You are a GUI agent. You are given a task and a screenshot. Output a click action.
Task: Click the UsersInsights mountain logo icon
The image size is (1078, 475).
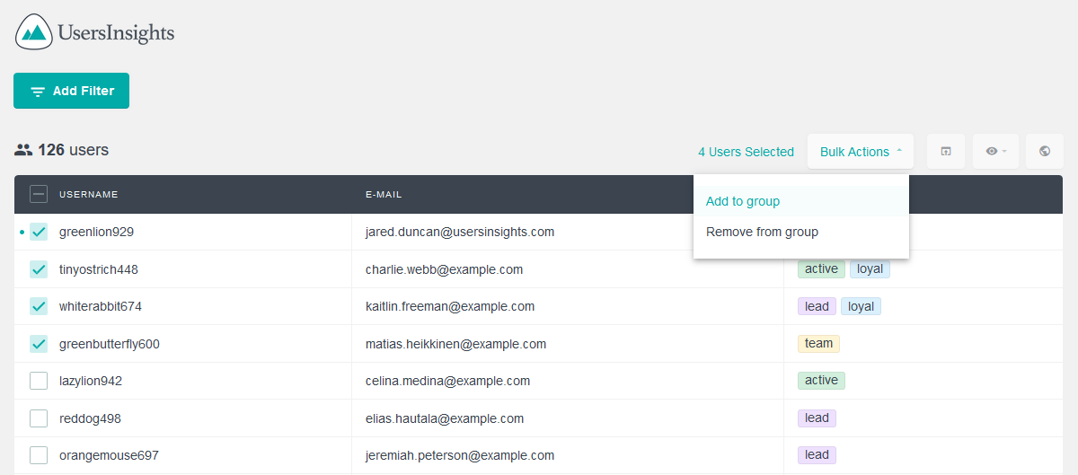click(x=34, y=32)
